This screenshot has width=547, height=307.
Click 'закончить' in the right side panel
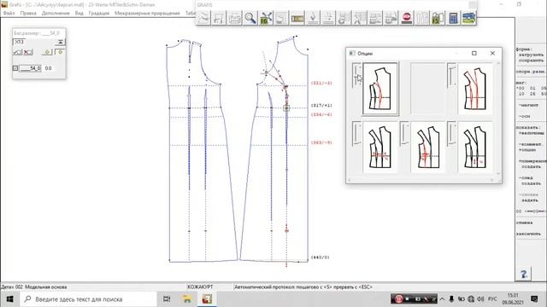click(x=528, y=234)
